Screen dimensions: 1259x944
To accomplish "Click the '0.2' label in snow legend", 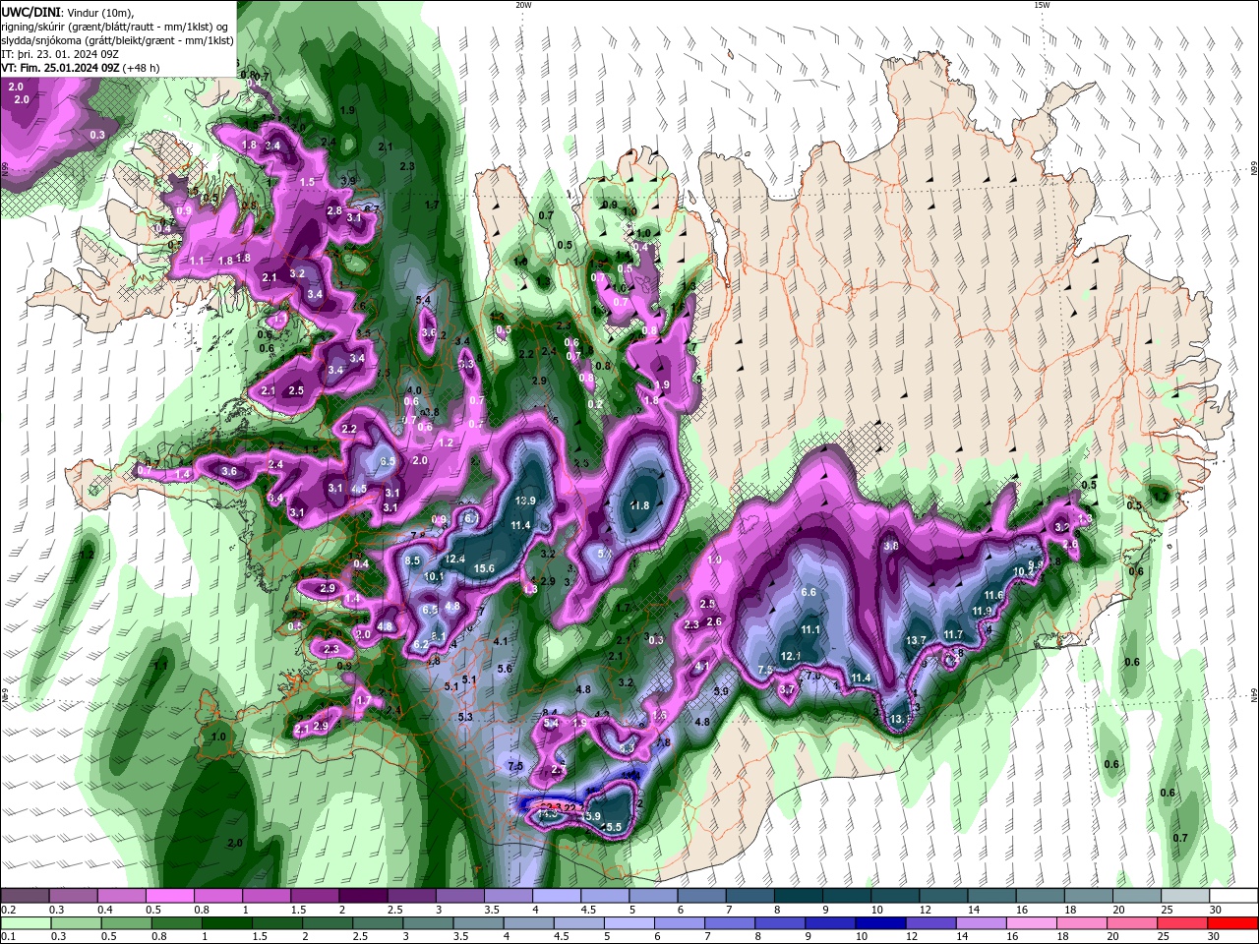I will click(8, 910).
